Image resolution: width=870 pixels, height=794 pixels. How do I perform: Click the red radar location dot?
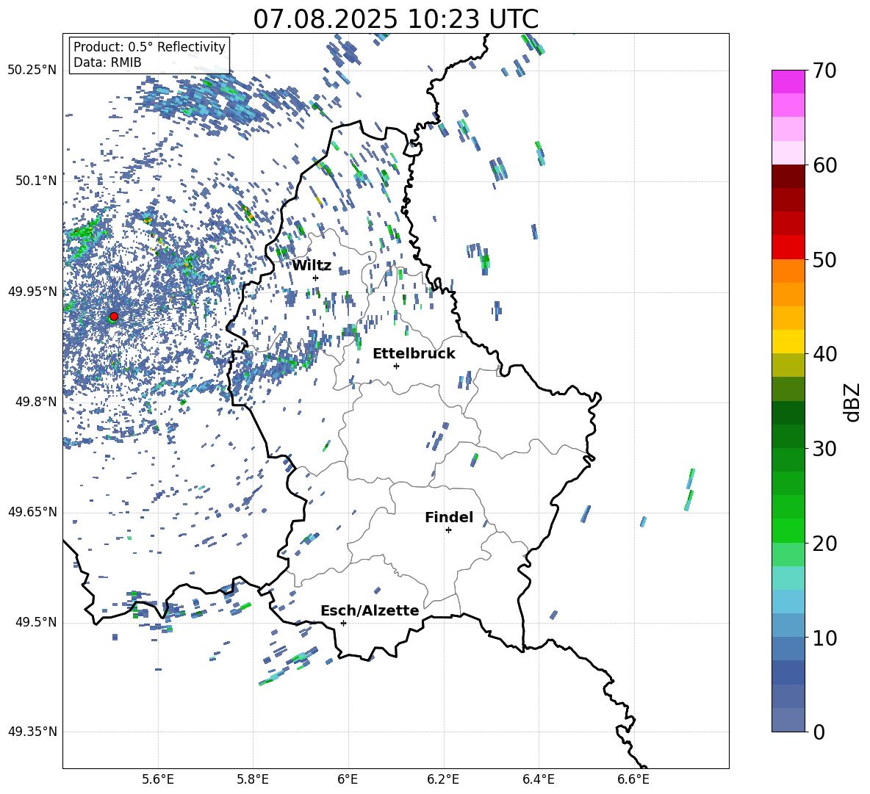114,316
